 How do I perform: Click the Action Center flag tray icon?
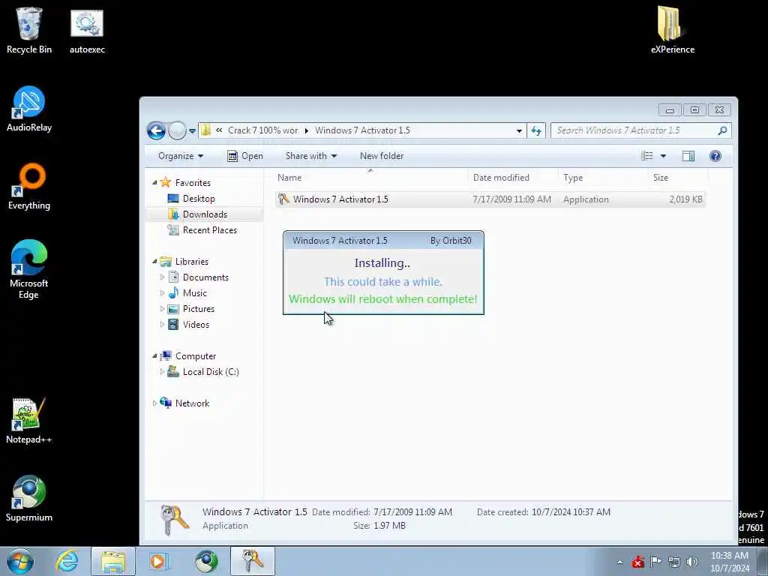pos(655,562)
